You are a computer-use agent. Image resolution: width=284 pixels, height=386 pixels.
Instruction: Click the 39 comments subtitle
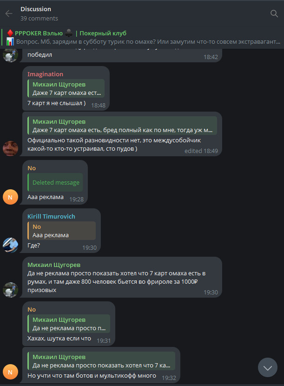click(39, 19)
